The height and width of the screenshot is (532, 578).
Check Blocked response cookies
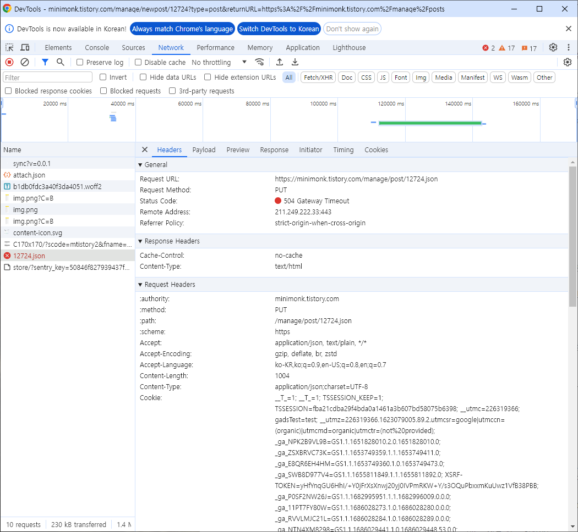(x=8, y=91)
